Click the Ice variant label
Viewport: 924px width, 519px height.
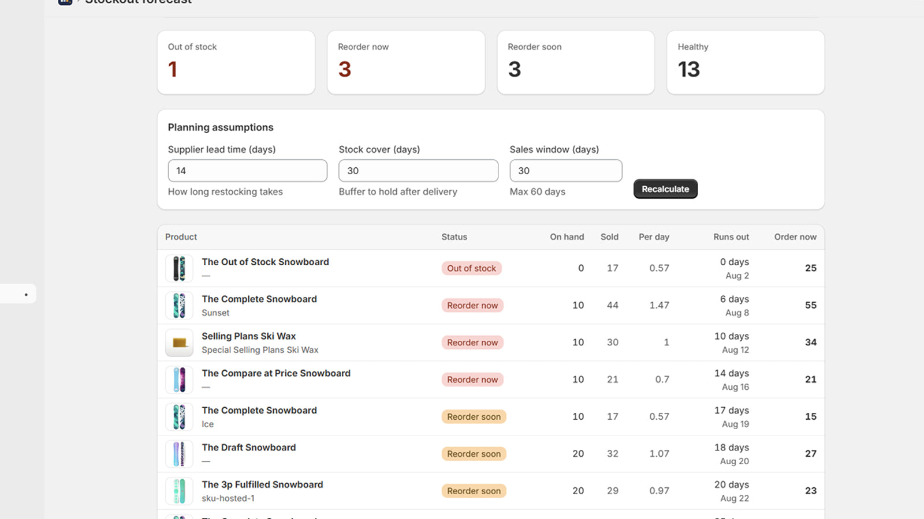(x=207, y=424)
